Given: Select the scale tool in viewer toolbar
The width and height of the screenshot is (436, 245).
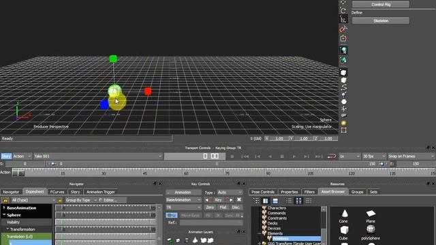Looking at the screenshot, I should [343, 20].
